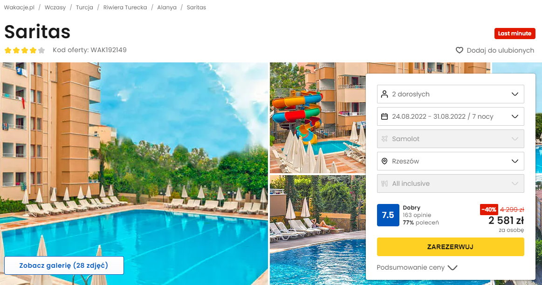The height and width of the screenshot is (285, 542).
Task: Click the location pin icon beside Rzeszów
Action: pos(384,161)
